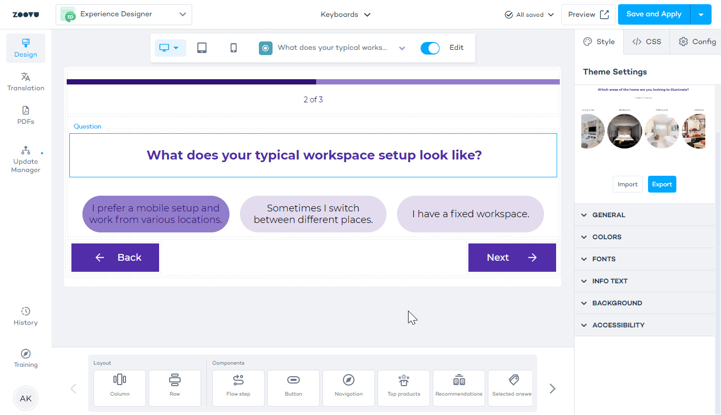Screen dimensions: 721x415
Task: Click the step progress bar above '2 of 3'
Action: 313,81
